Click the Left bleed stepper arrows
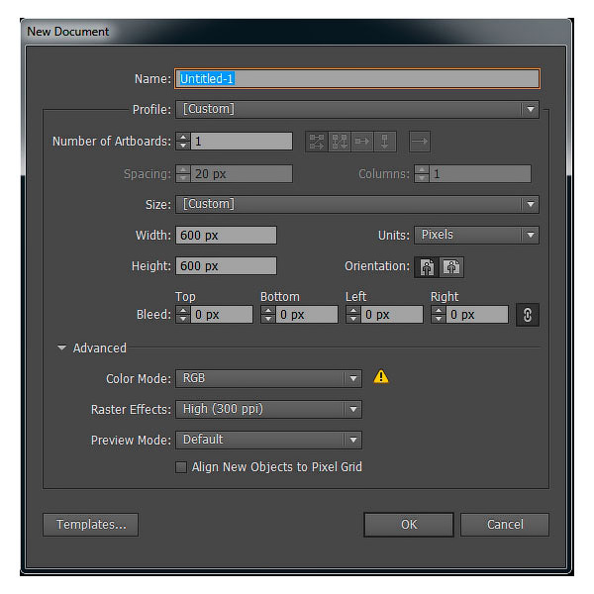Screen dimensions: 594x594 pos(353,315)
